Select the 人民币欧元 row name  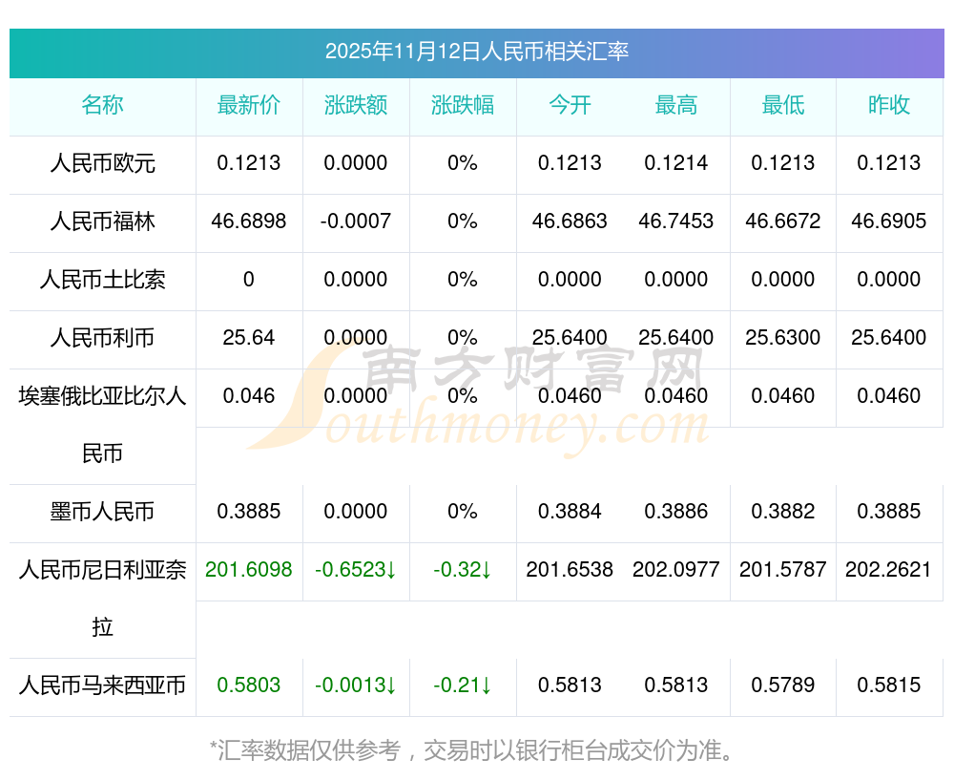coord(102,163)
